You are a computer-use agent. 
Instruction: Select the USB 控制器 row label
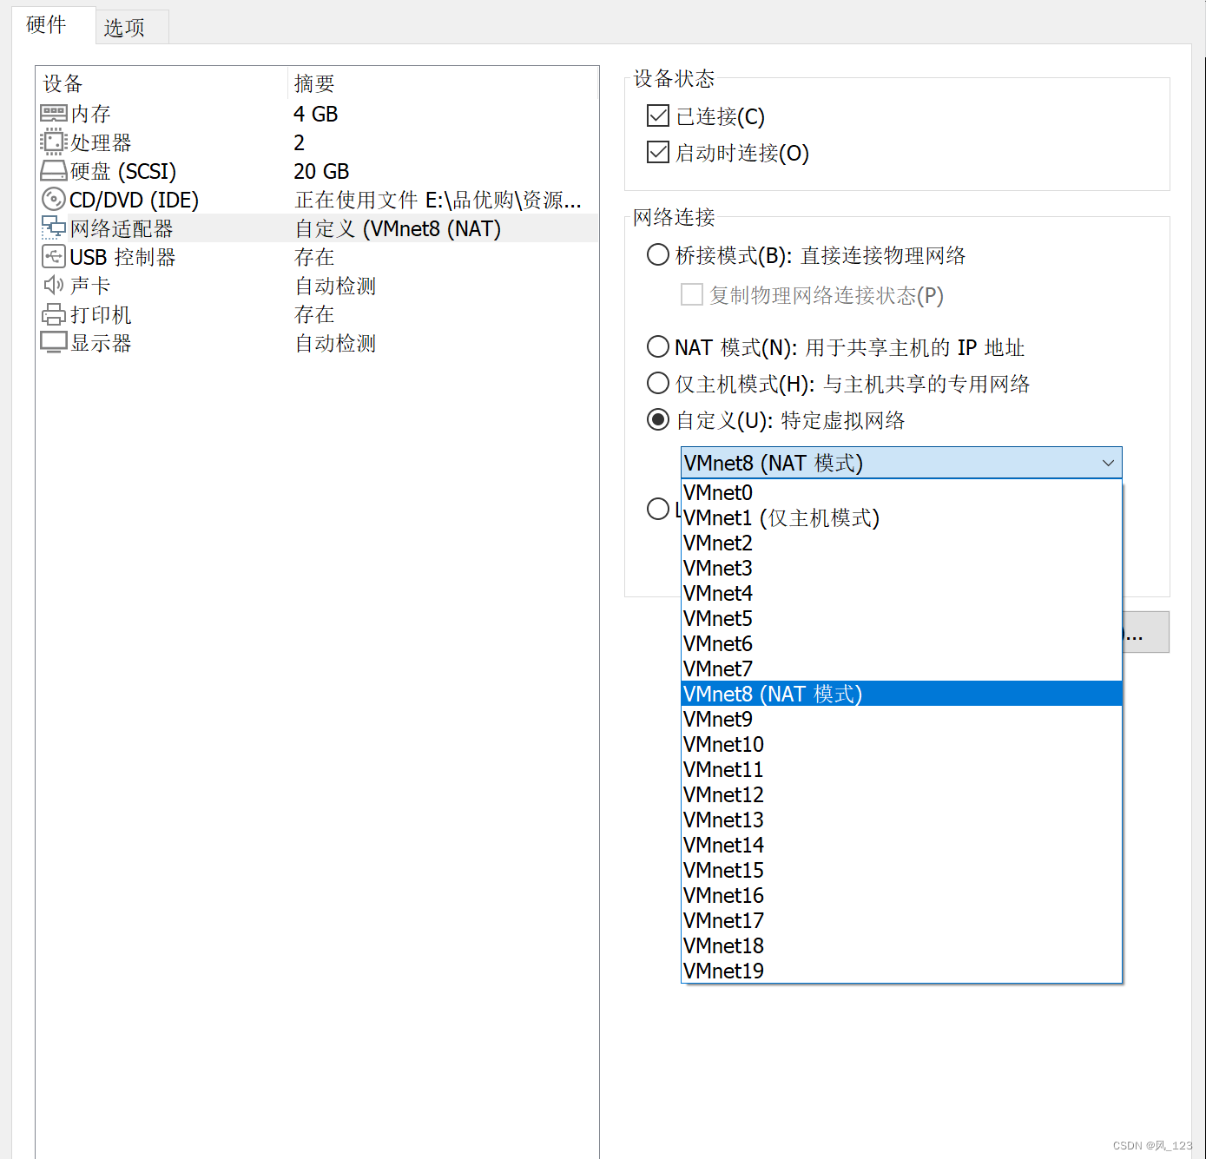point(122,257)
